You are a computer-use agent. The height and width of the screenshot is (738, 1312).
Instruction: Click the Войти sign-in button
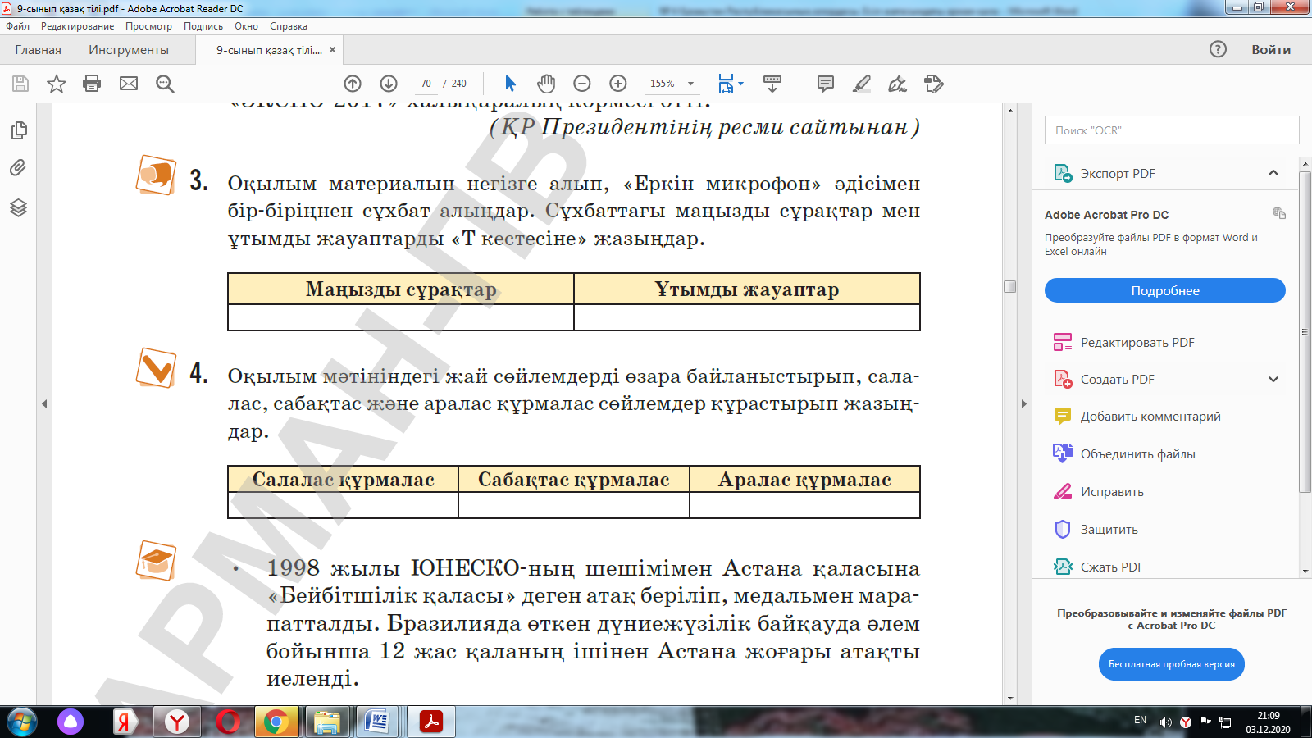tap(1270, 50)
